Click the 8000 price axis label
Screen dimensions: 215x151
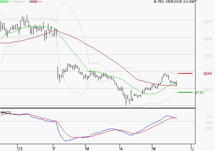208,39
